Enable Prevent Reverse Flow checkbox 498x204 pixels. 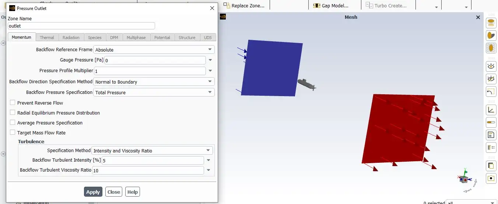(x=13, y=103)
